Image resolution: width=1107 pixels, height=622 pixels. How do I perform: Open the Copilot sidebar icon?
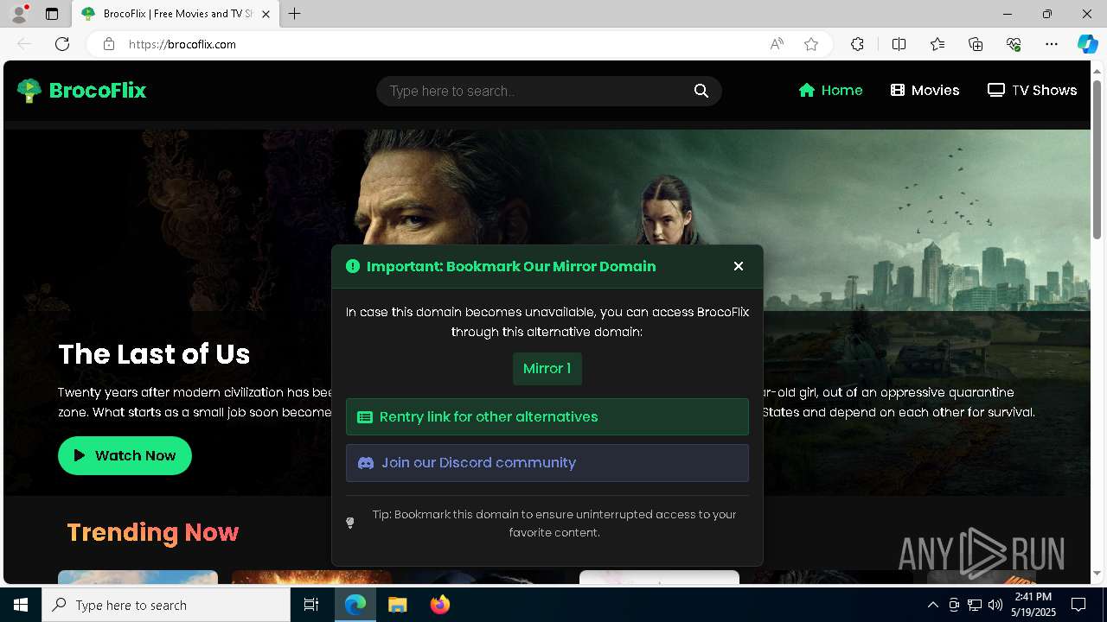[x=1087, y=44]
